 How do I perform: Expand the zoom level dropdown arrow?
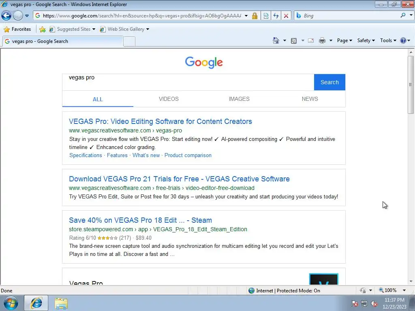[404, 290]
